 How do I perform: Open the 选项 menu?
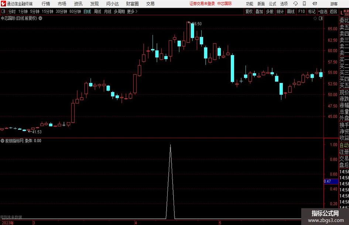[x=284, y=4]
